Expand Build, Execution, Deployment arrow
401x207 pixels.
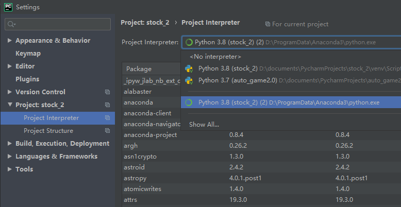[10, 143]
